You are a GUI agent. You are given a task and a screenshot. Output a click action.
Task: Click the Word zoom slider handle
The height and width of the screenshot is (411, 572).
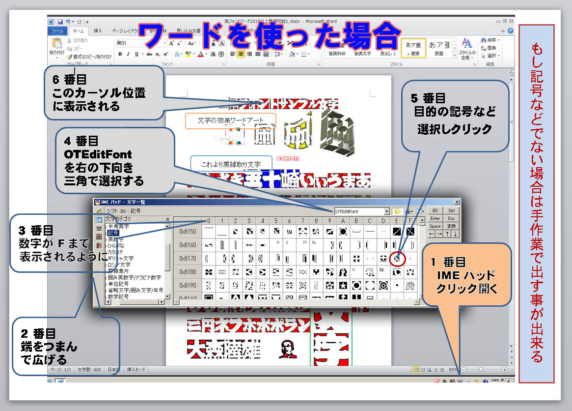coord(481,370)
